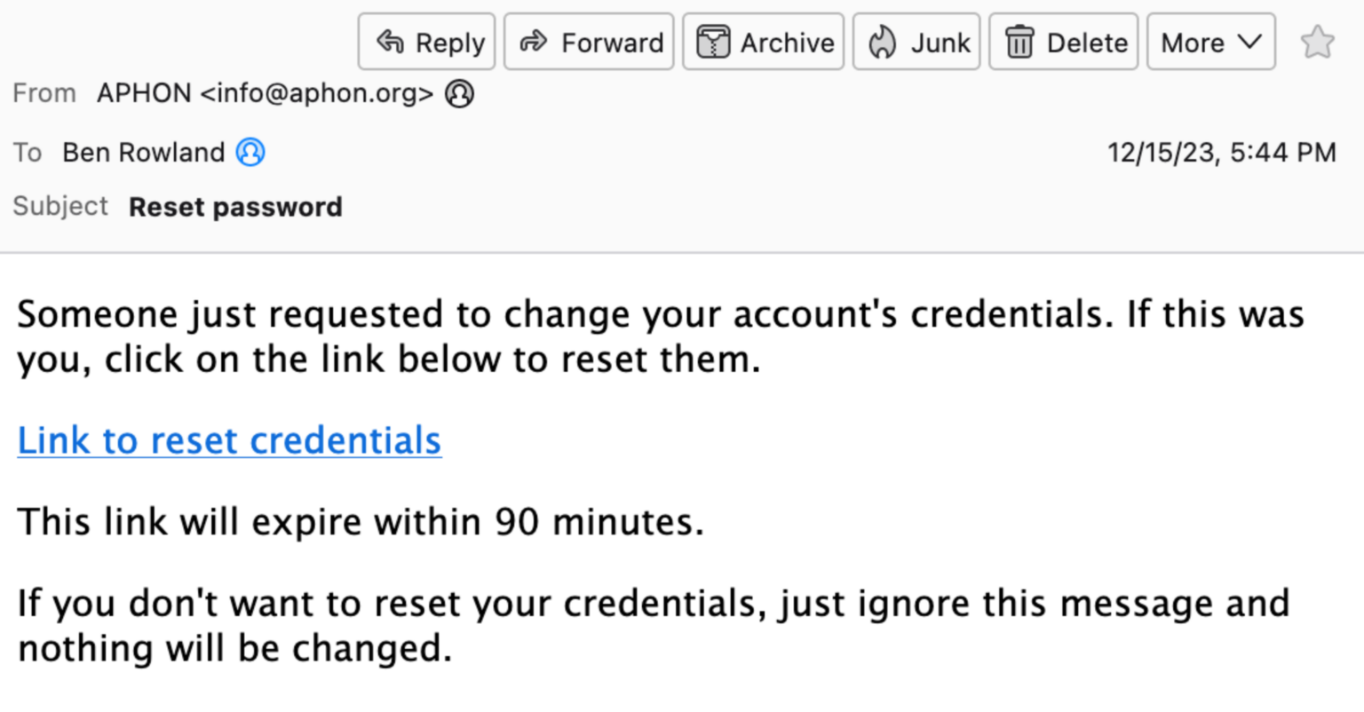
Task: Open the More actions dropdown
Action: pyautogui.click(x=1211, y=42)
